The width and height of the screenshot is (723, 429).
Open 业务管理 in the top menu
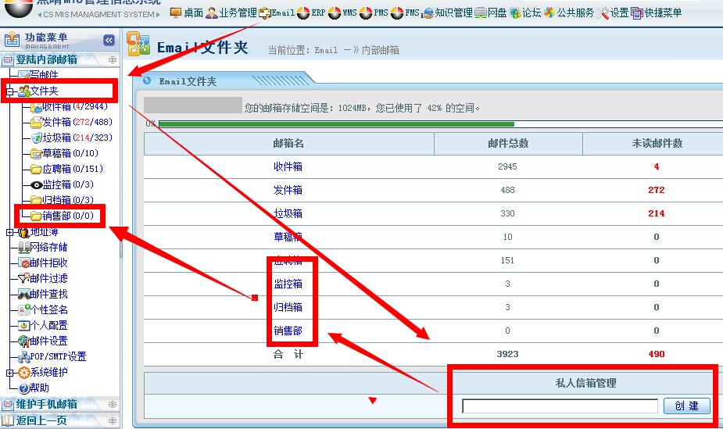tap(231, 13)
